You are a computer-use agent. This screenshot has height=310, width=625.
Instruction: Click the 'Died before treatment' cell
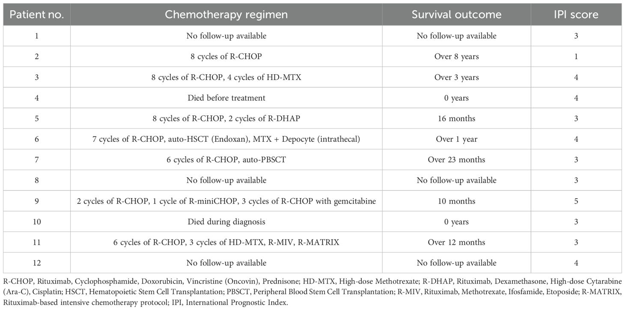pos(226,98)
